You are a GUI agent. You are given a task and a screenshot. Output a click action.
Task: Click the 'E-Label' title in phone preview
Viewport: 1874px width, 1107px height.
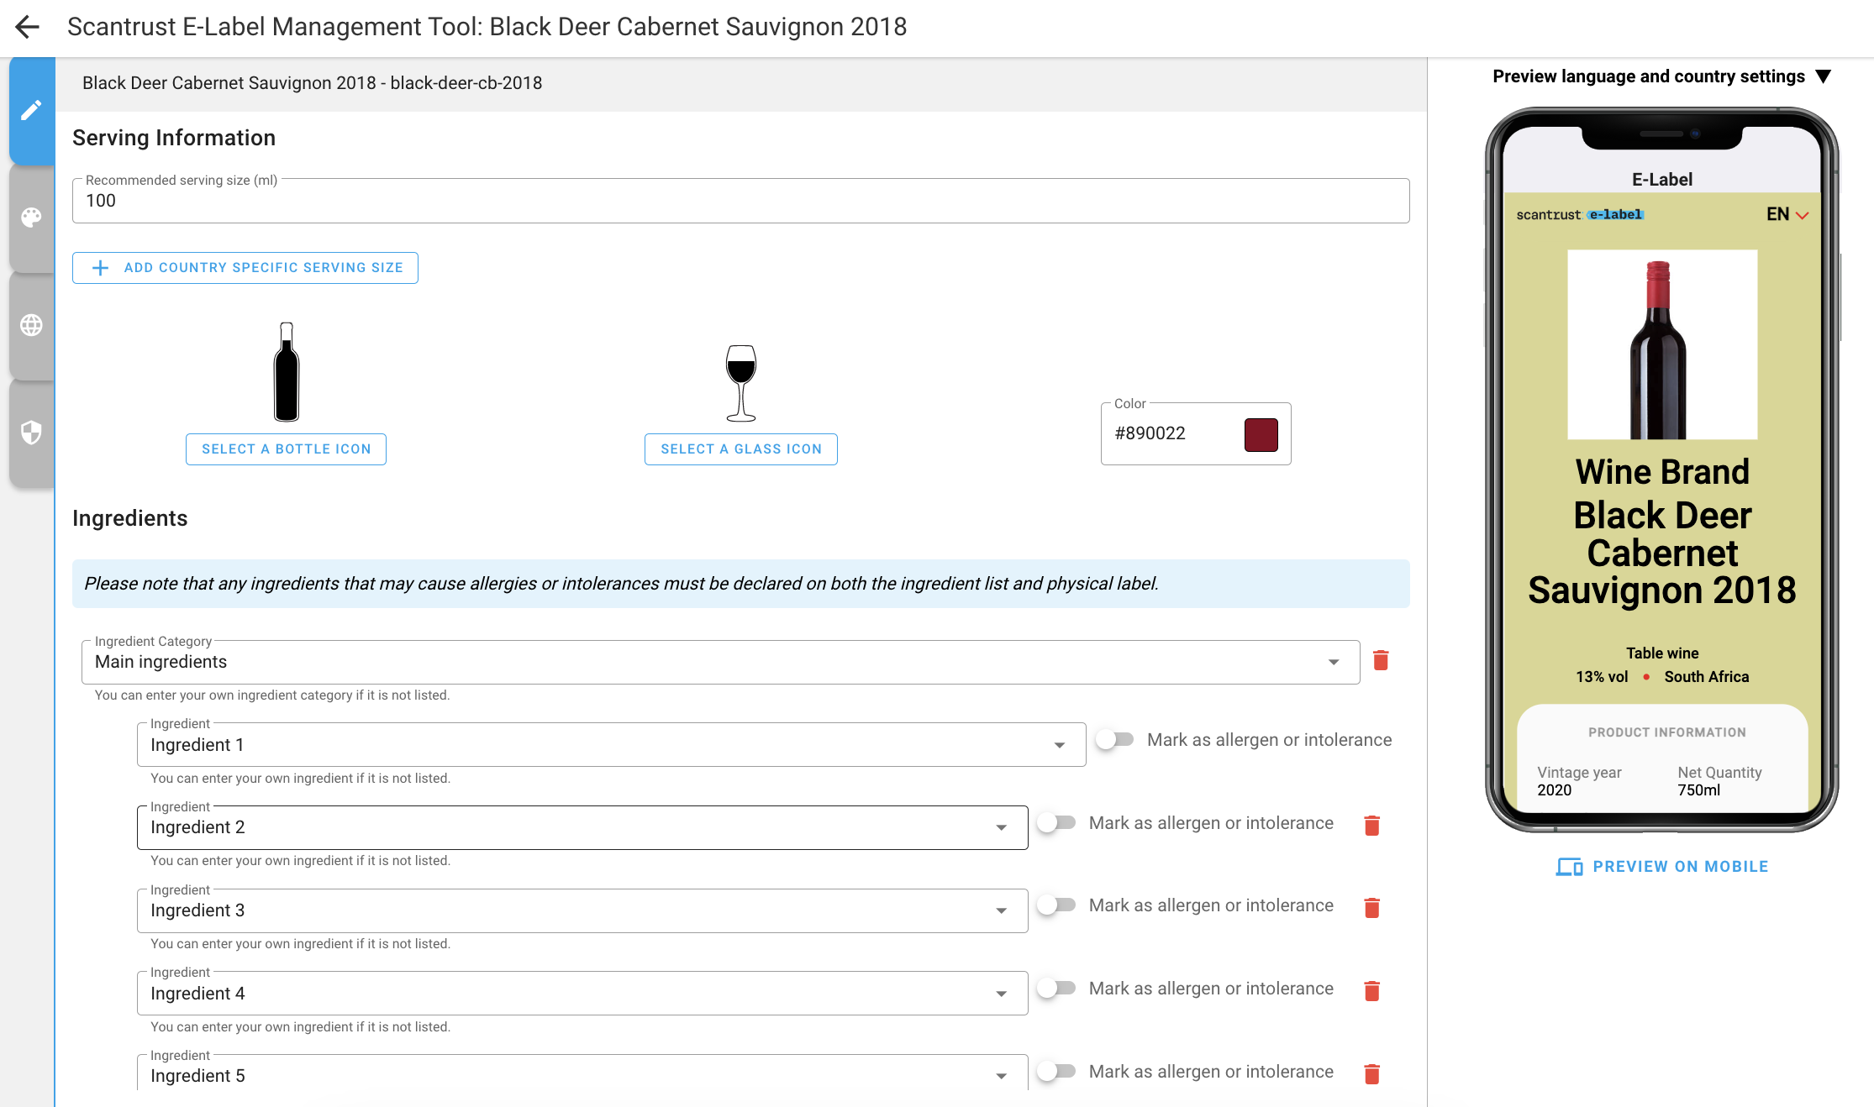point(1661,180)
